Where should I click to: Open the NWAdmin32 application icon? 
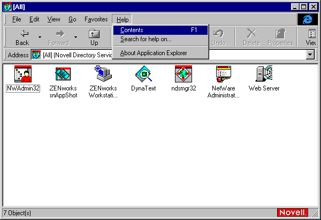click(22, 74)
